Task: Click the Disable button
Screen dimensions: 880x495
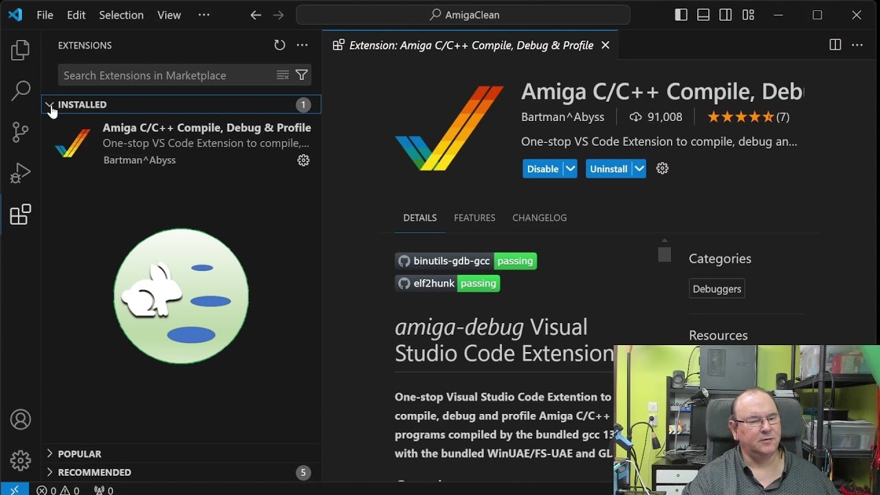Action: [542, 168]
